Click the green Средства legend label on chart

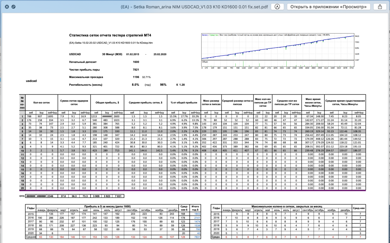coord(214,35)
